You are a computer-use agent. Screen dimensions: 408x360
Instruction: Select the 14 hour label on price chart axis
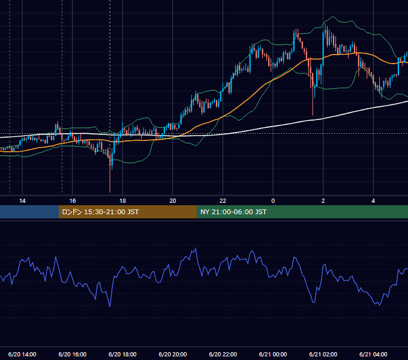(22, 201)
